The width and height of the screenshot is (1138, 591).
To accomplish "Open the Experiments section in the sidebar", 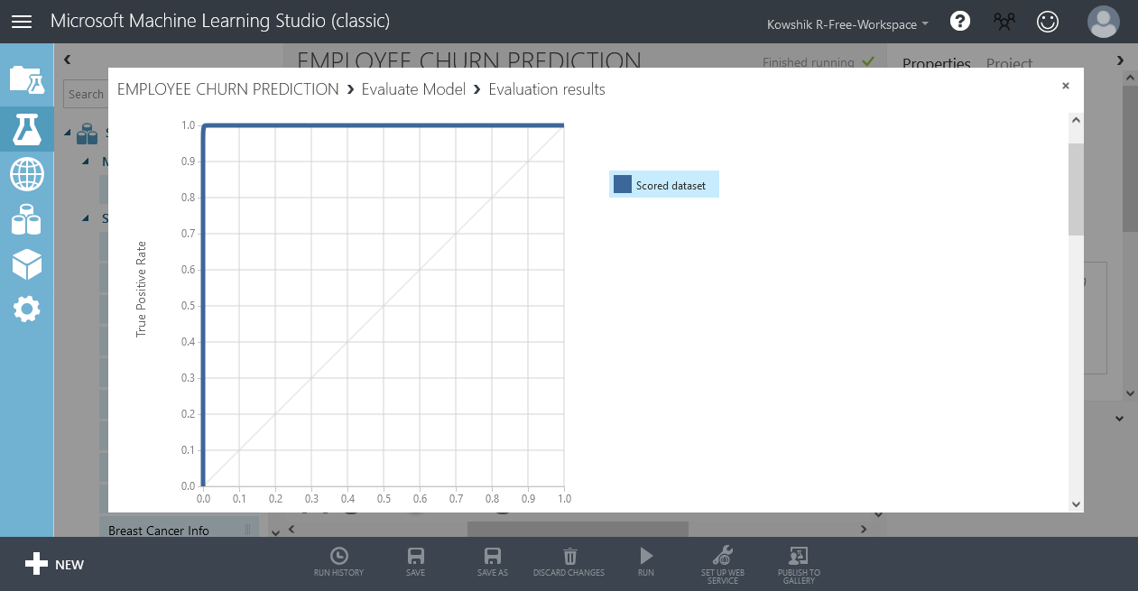I will [x=27, y=129].
